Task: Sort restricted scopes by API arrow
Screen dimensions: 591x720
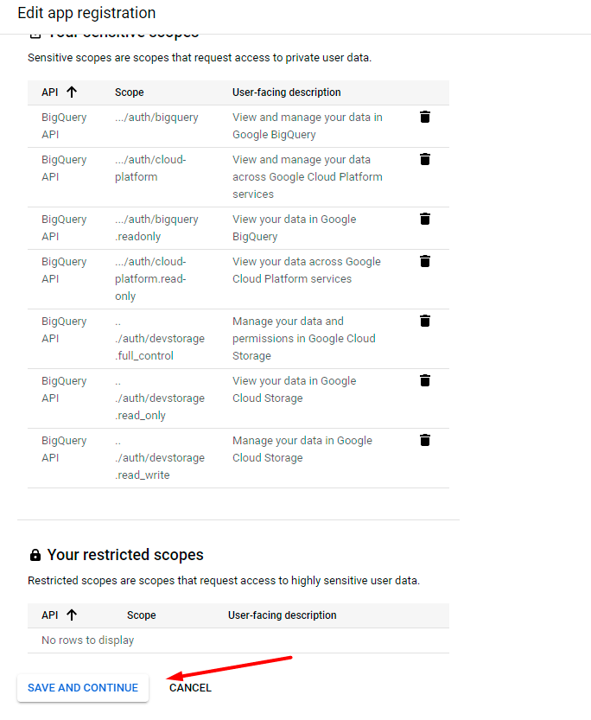Action: pos(72,615)
